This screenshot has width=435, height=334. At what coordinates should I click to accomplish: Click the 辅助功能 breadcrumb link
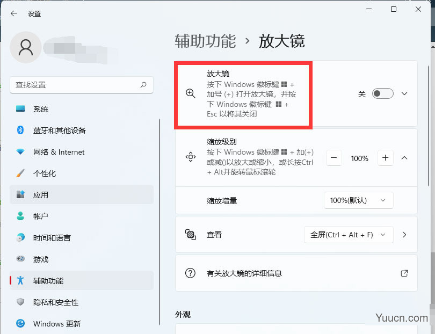coord(205,41)
